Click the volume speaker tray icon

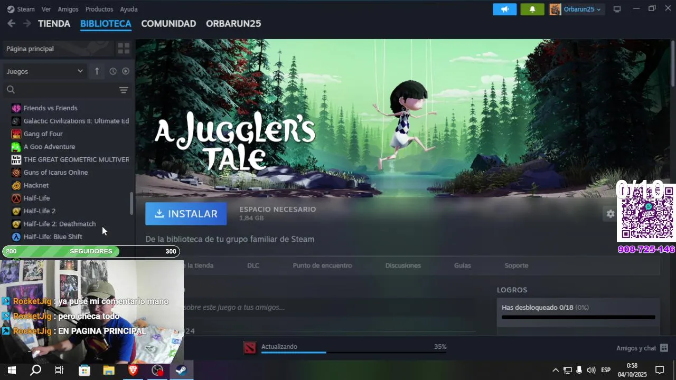click(x=591, y=370)
